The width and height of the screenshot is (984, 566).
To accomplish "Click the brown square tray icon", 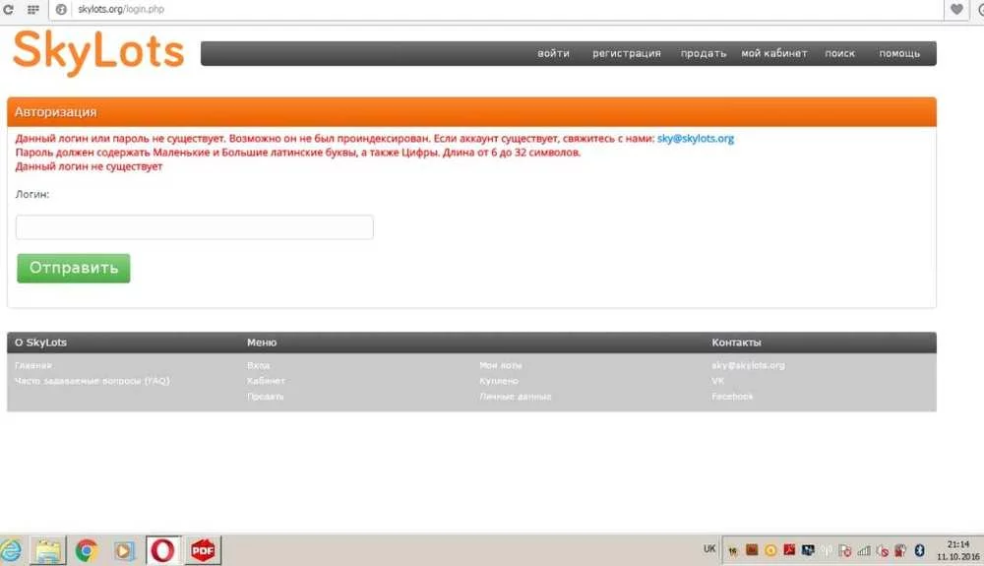I will (x=752, y=549).
